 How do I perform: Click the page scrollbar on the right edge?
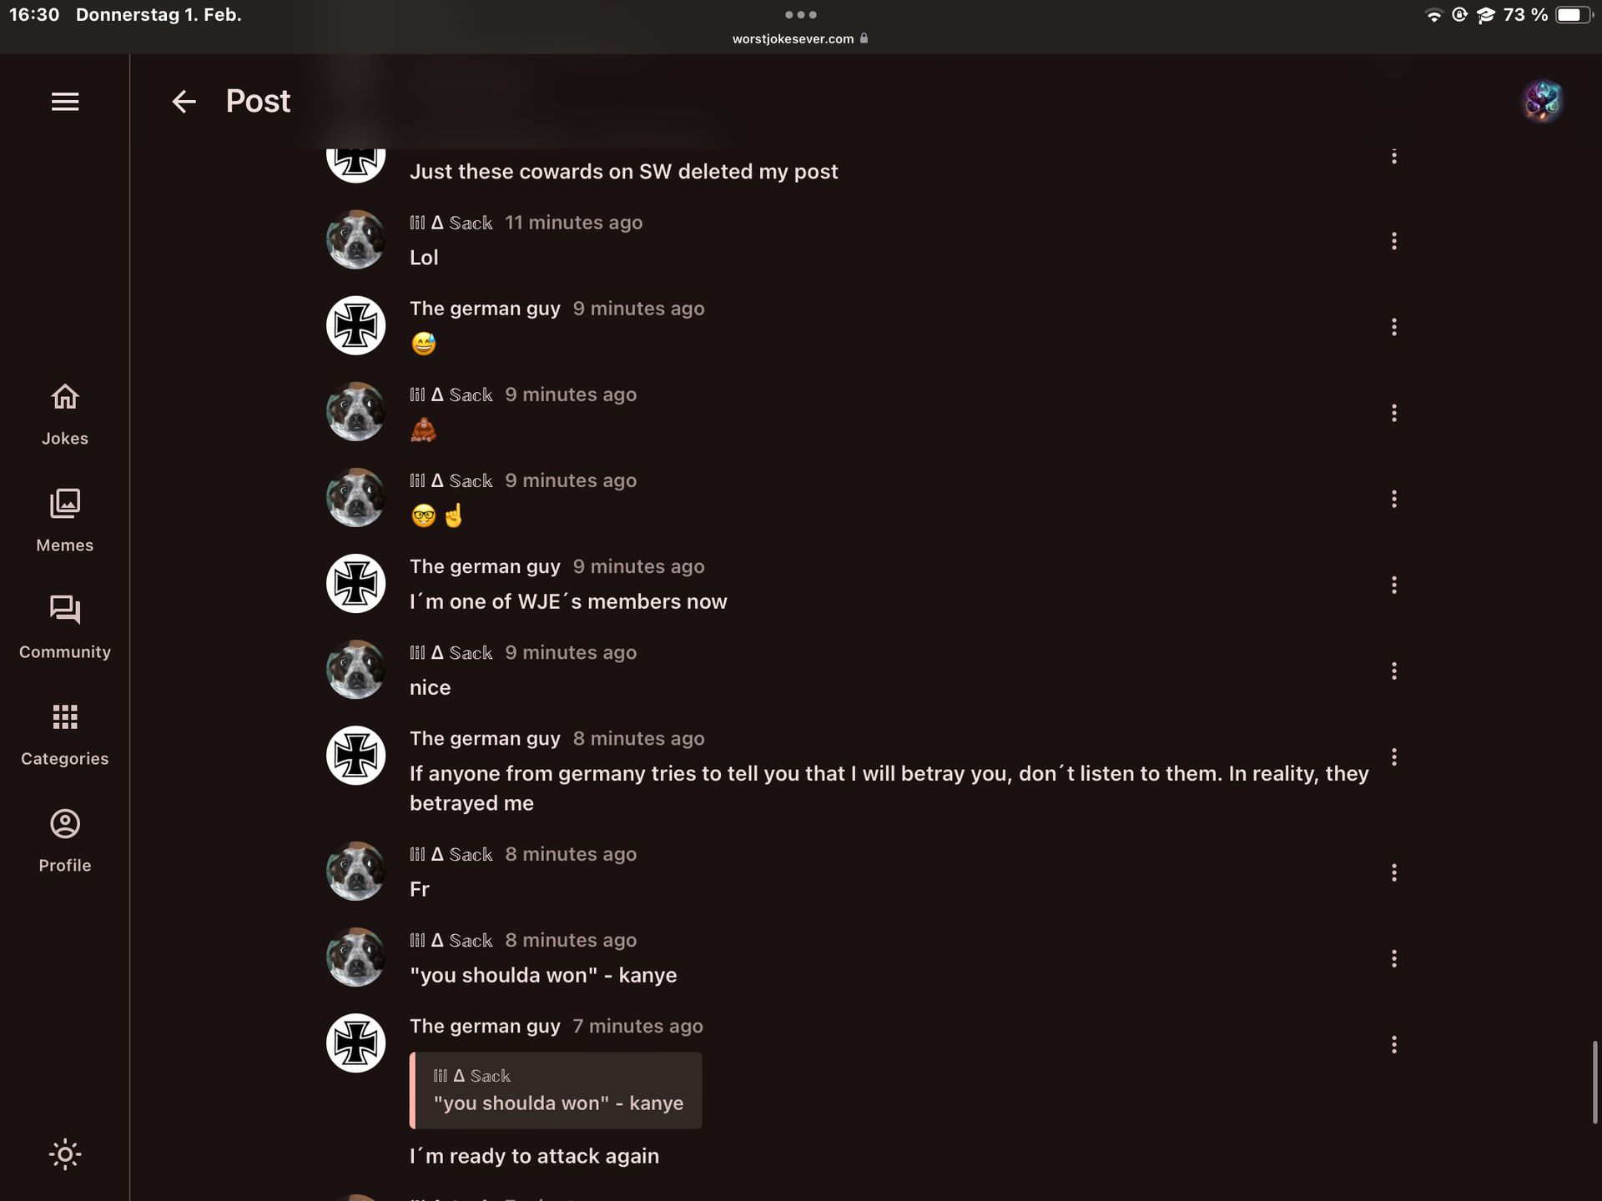click(1594, 1082)
